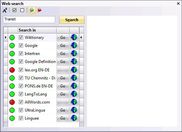182x132 pixels.
Task: Click Go button for LangToLang
Action: [63, 94]
